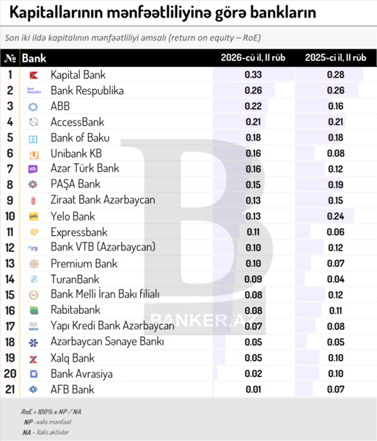Click the row number 10 cell

coord(10,216)
